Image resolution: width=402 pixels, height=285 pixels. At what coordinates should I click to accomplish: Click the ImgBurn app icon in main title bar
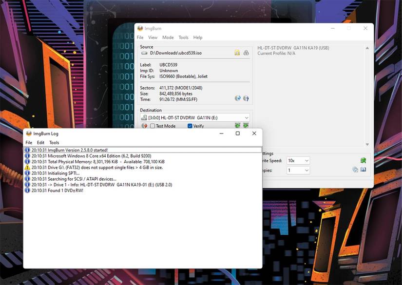click(140, 28)
